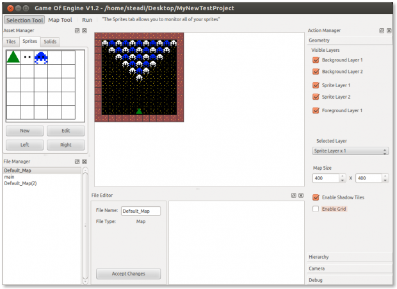Click the New sprite button
Image resolution: width=397 pixels, height=289 pixels.
pyautogui.click(x=24, y=131)
